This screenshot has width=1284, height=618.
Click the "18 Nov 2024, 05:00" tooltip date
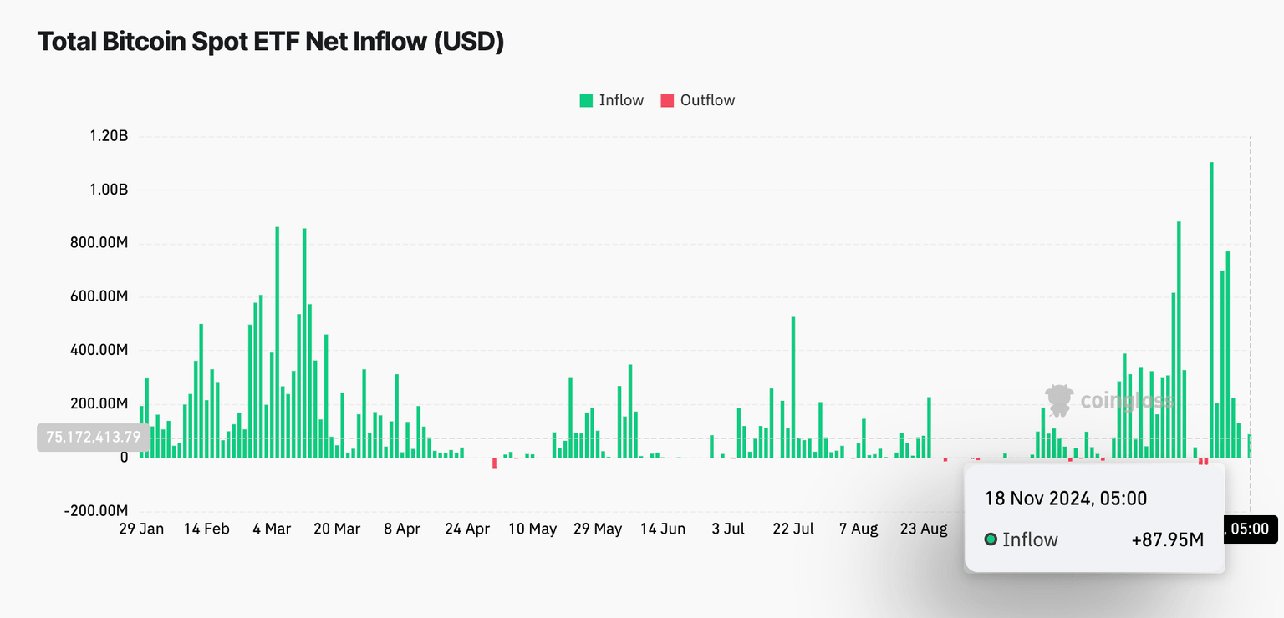(x=1065, y=499)
